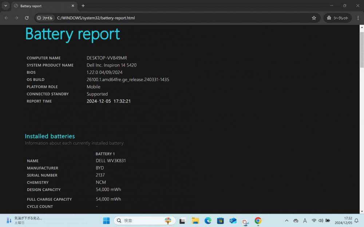364x227 pixels.
Task: Launch Microsoft Edge from the taskbar
Action: pos(208,220)
